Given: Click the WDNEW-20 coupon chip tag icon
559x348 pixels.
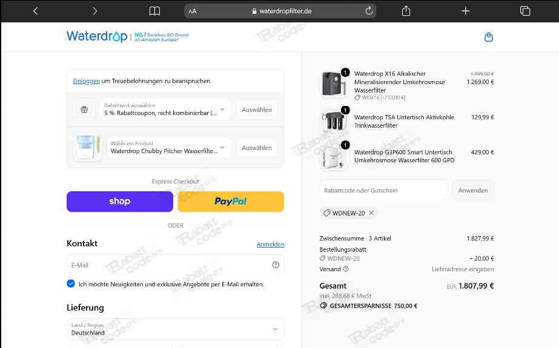Looking at the screenshot, I should 326,213.
